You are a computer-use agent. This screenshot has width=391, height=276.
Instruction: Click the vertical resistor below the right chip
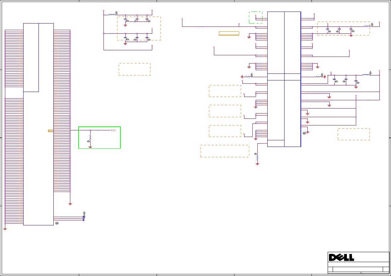257,158
